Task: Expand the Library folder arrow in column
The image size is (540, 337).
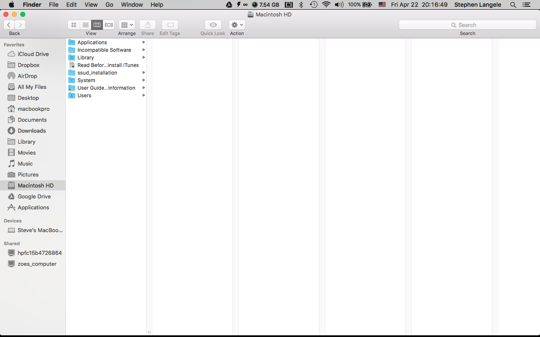Action: coord(144,57)
